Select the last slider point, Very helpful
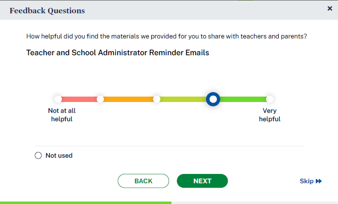338x204 pixels. tap(270, 99)
